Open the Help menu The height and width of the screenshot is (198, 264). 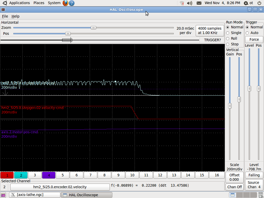tap(15, 16)
